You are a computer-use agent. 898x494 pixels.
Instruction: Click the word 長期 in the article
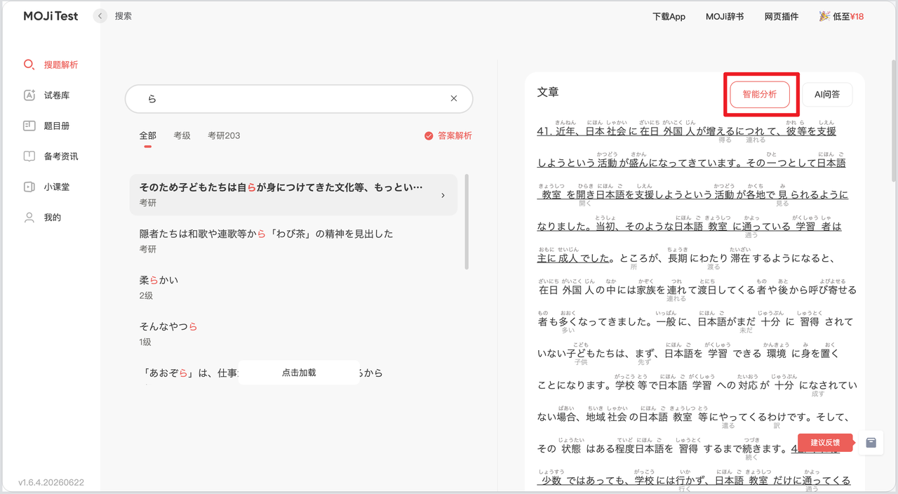click(x=676, y=258)
